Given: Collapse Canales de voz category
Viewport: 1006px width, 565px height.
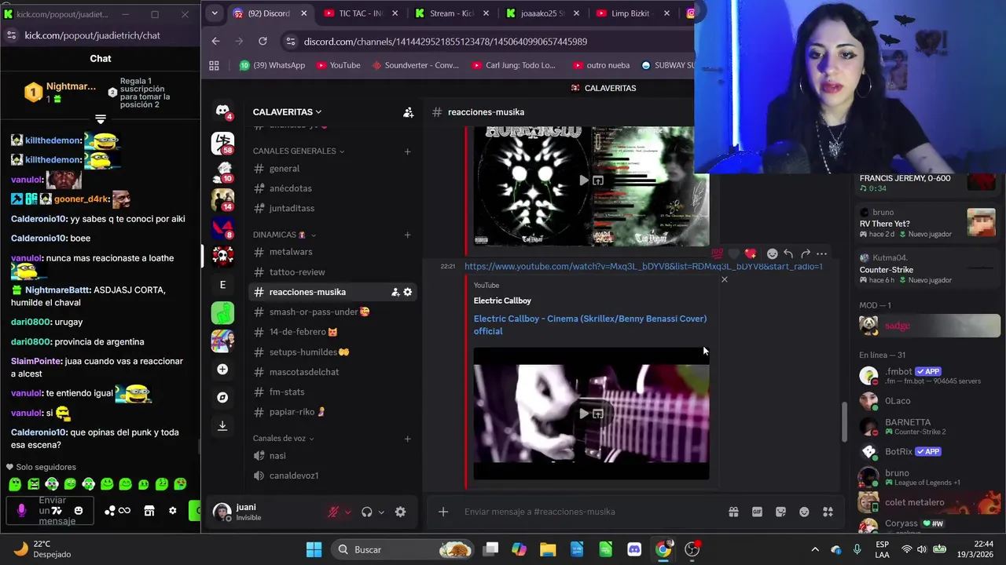Looking at the screenshot, I should [x=284, y=438].
